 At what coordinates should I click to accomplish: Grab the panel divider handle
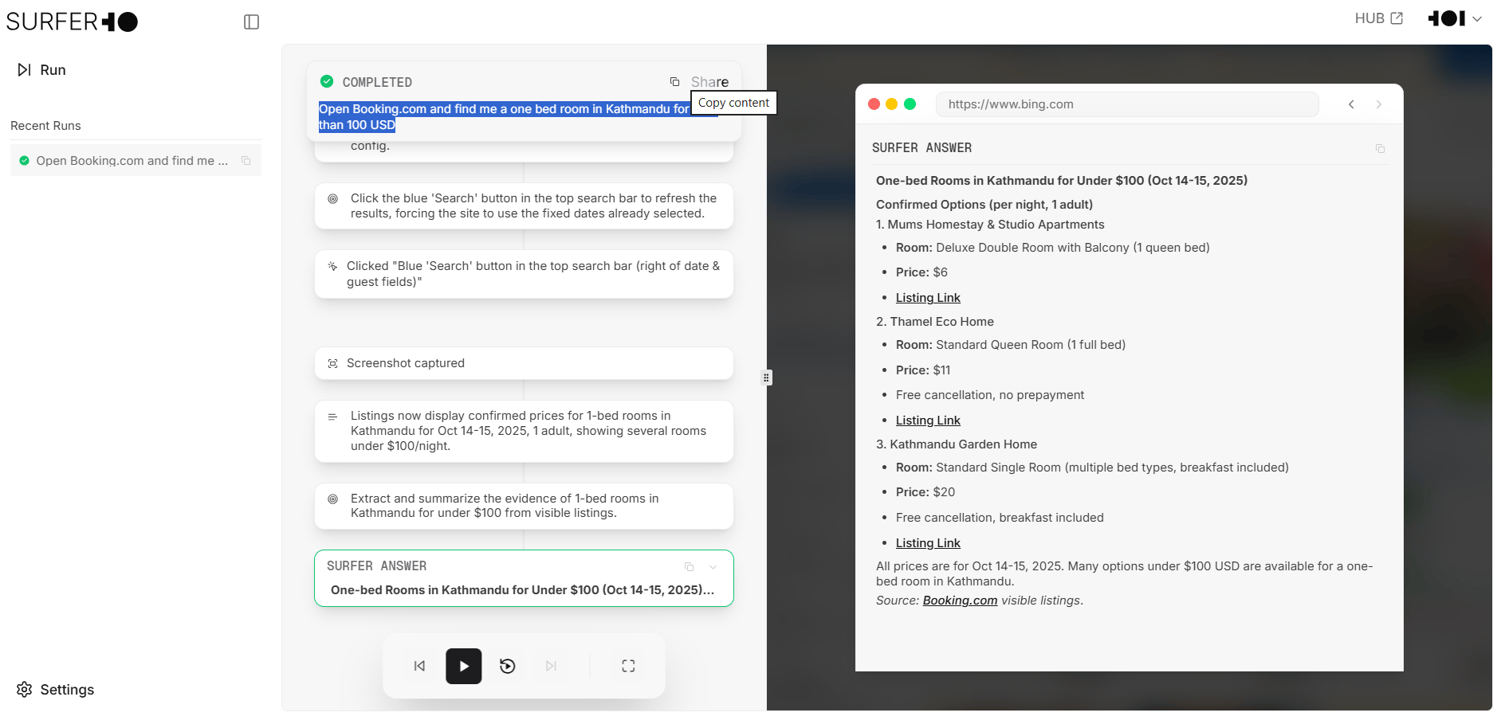click(767, 378)
